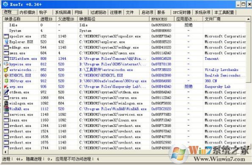Click the icon of svchost.exe with PID 1344
Viewport: 252px width, 165px height.
6,126
